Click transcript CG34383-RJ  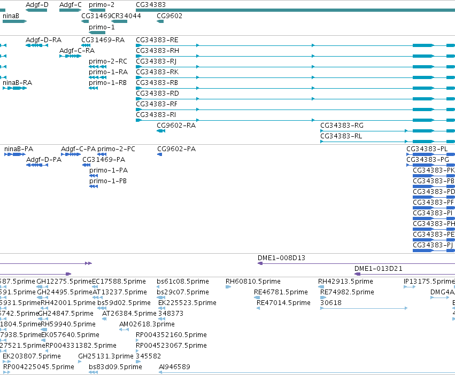point(156,61)
